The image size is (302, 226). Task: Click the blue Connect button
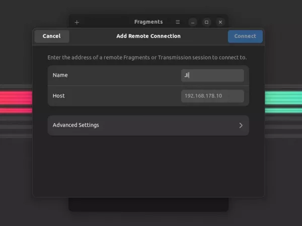[245, 36]
